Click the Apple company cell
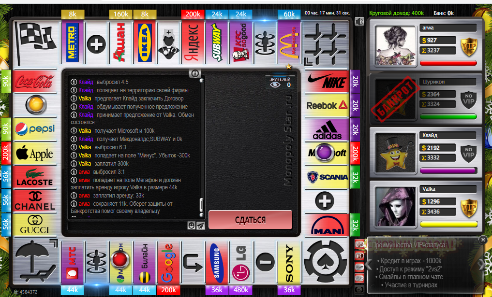 coord(34,153)
